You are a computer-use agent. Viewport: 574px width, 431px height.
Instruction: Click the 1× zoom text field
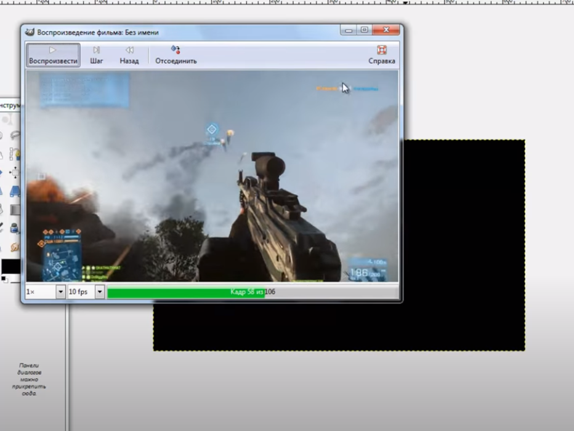41,291
